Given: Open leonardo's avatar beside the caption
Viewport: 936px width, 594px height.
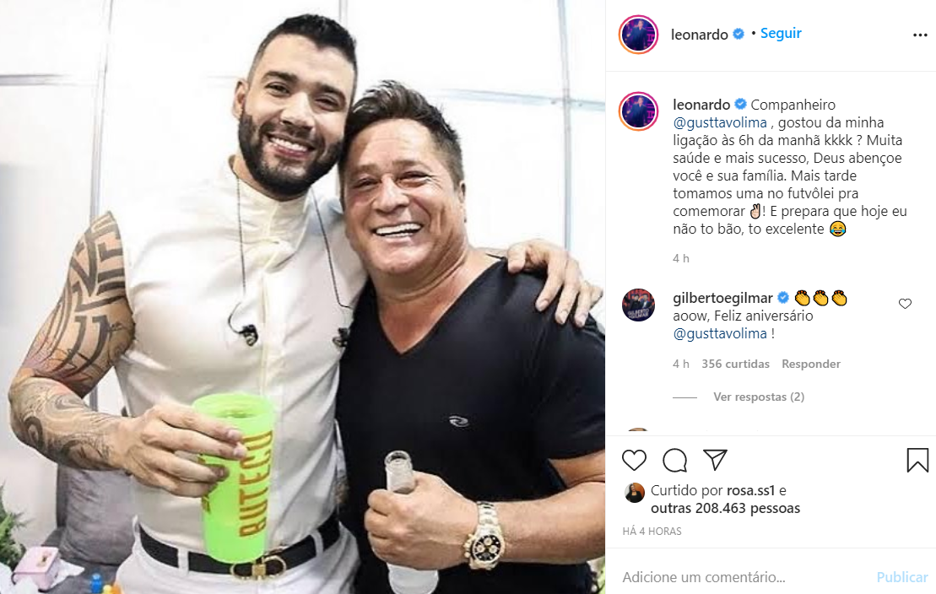Looking at the screenshot, I should click(x=638, y=111).
